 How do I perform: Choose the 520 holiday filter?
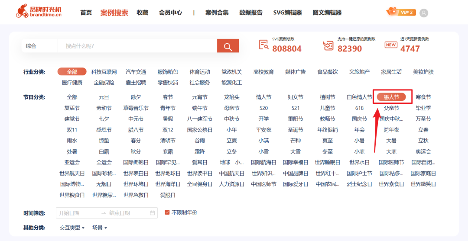(x=264, y=108)
